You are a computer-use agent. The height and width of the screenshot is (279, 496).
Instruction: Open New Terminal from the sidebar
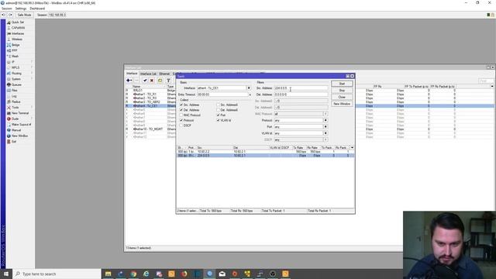(20, 113)
